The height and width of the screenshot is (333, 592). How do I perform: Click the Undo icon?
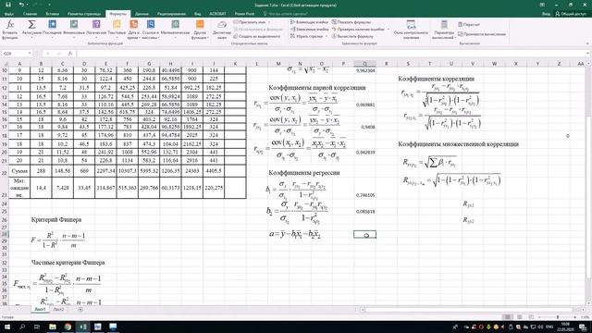coord(21,5)
